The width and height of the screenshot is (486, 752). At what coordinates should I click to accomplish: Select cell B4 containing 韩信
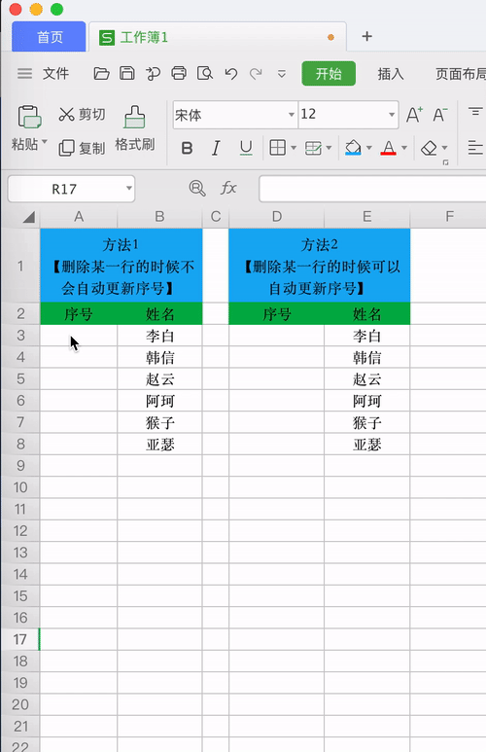[x=159, y=357]
